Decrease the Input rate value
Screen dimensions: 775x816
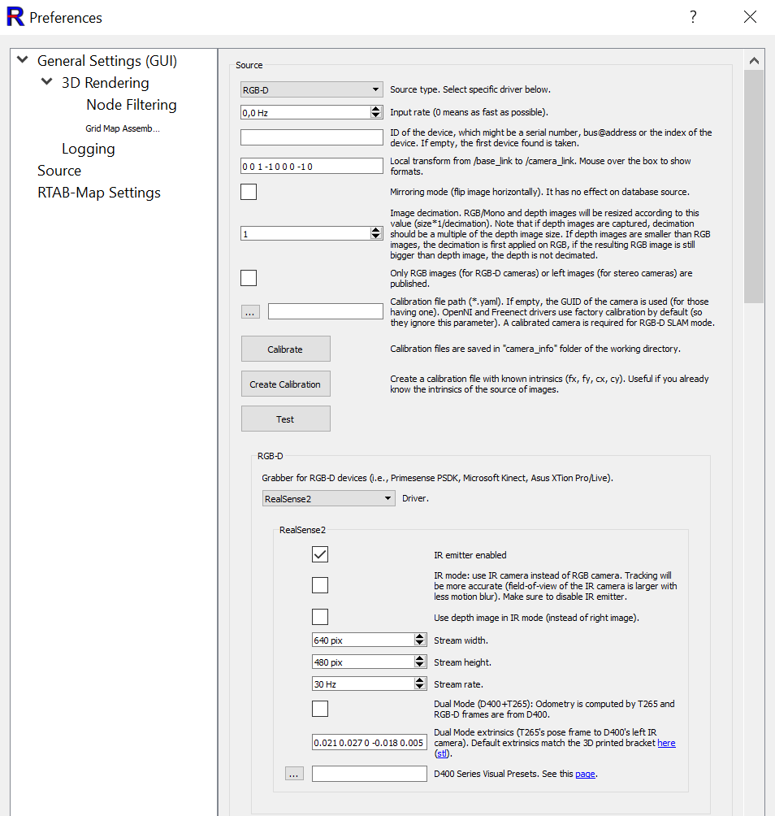click(375, 115)
